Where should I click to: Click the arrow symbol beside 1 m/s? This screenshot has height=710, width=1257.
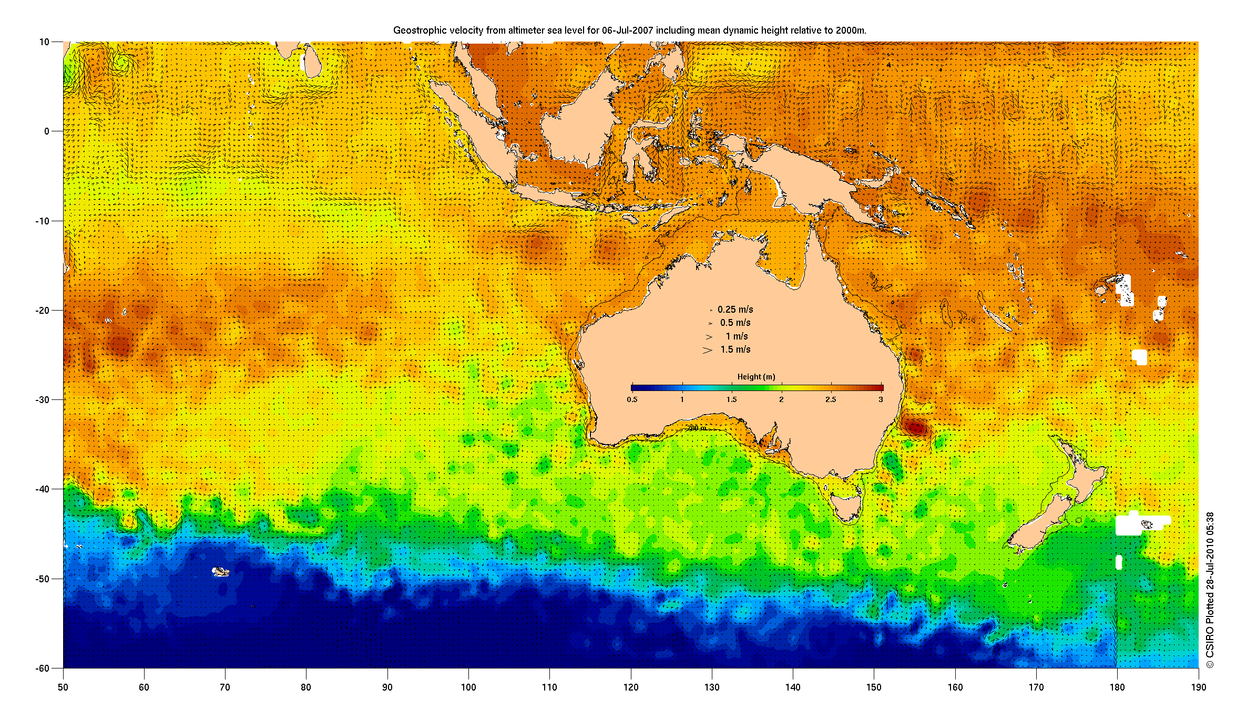[709, 337]
